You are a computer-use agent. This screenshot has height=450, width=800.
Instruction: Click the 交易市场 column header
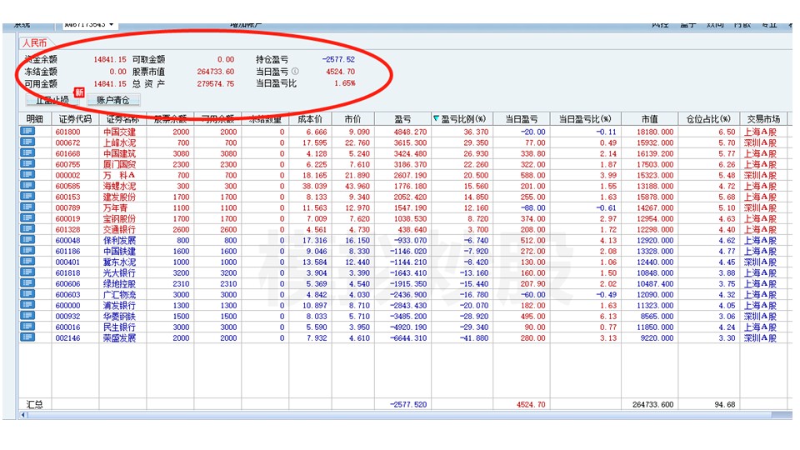[x=763, y=119]
